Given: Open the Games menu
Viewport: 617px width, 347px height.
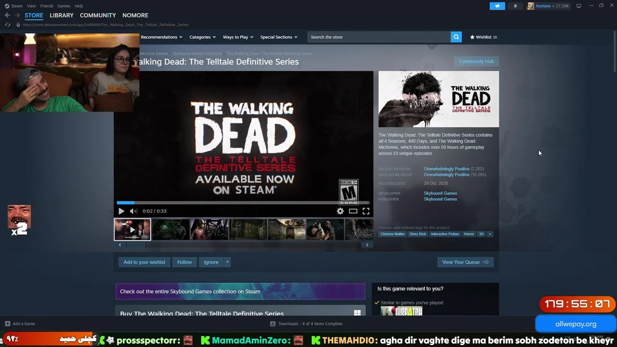Looking at the screenshot, I should coord(64,6).
